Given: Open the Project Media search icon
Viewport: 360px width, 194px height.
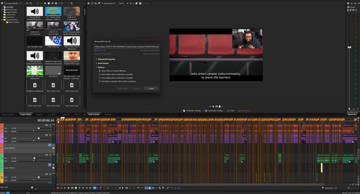Looking at the screenshot, I should point(62,3).
